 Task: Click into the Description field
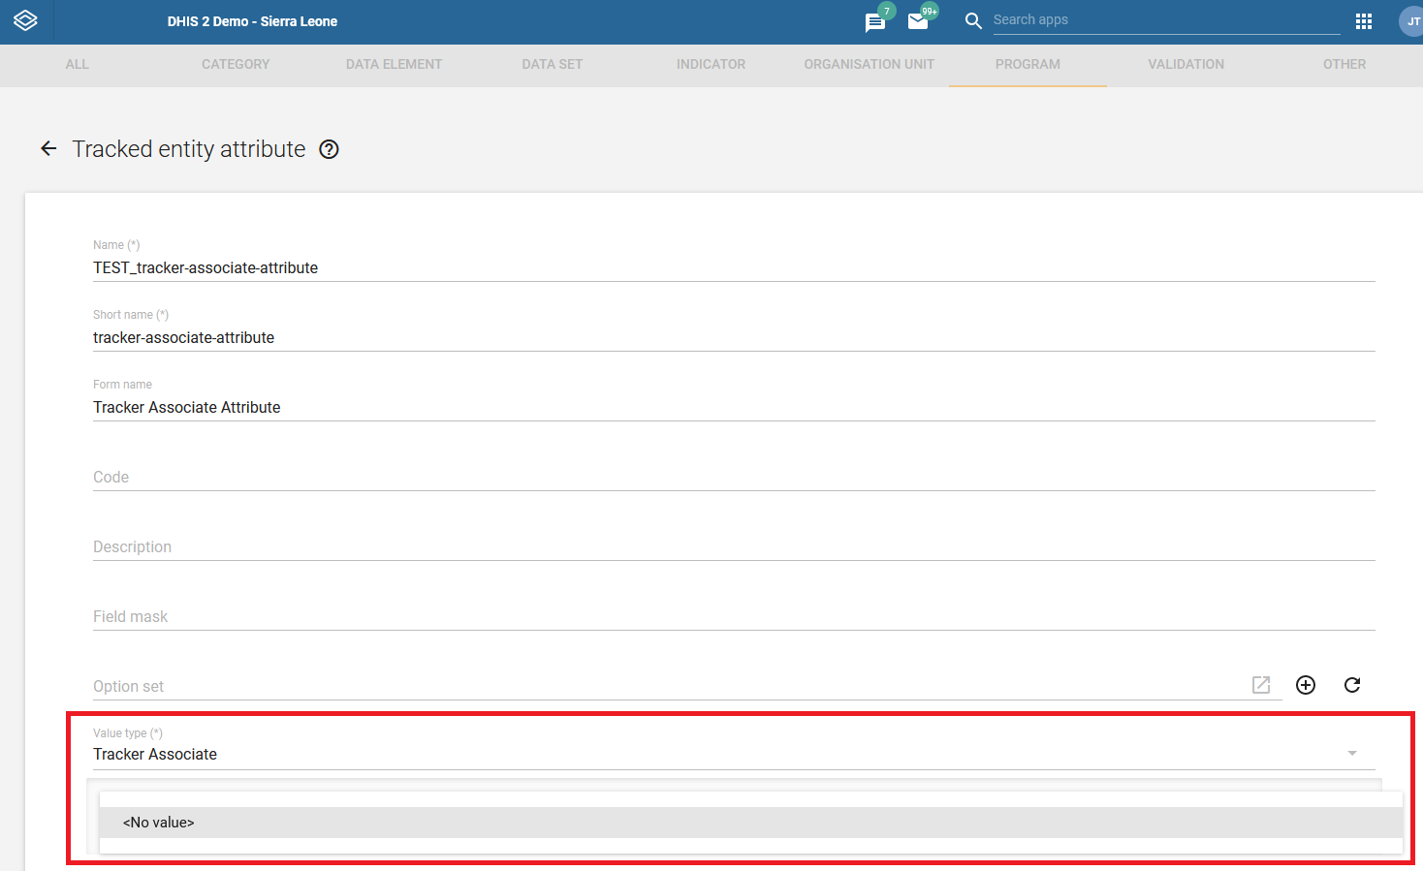click(x=734, y=546)
